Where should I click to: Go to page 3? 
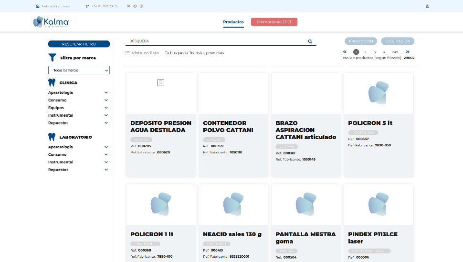[x=375, y=52]
